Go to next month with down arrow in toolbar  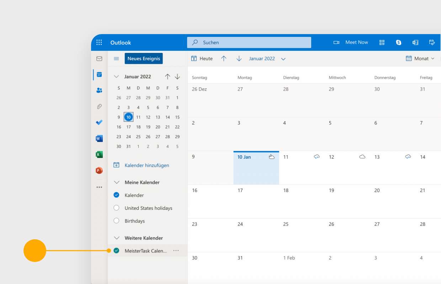(239, 59)
